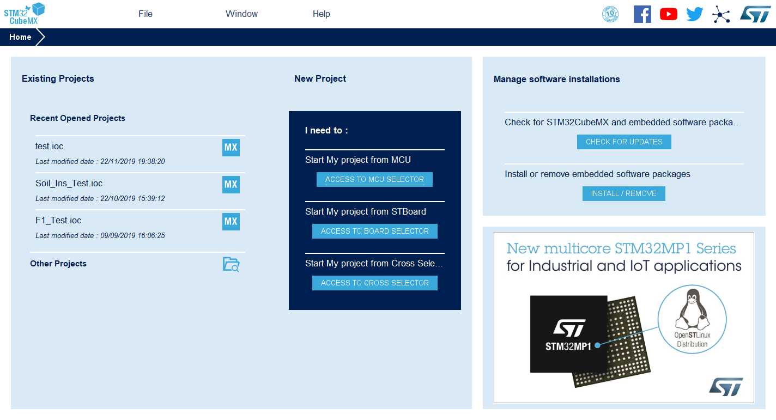The image size is (776, 420).
Task: Open the File menu
Action: coord(145,14)
